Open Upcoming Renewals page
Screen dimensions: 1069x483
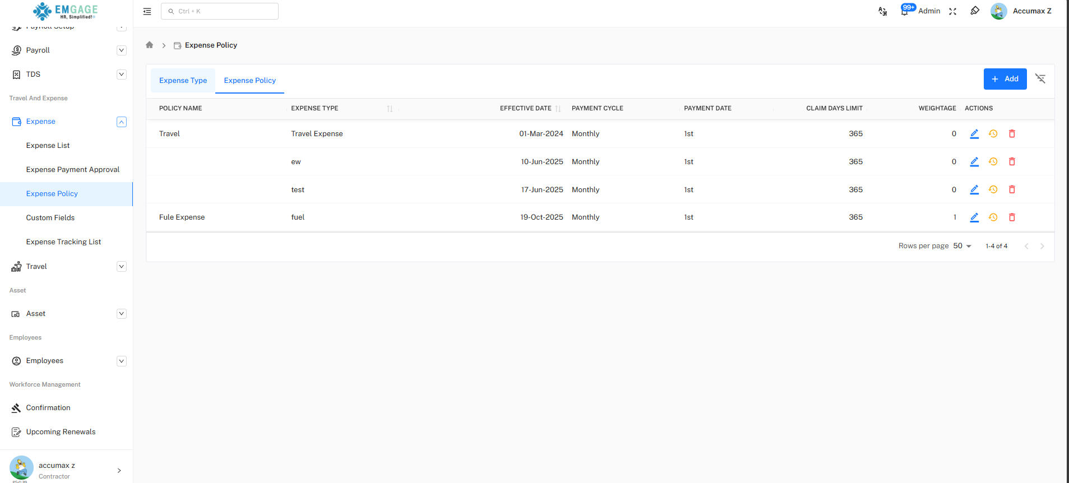tap(61, 432)
